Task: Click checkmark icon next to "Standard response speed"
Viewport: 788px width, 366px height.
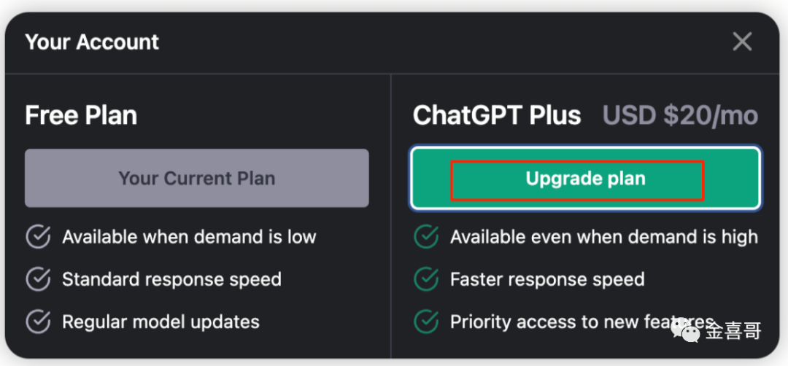Action: [38, 279]
